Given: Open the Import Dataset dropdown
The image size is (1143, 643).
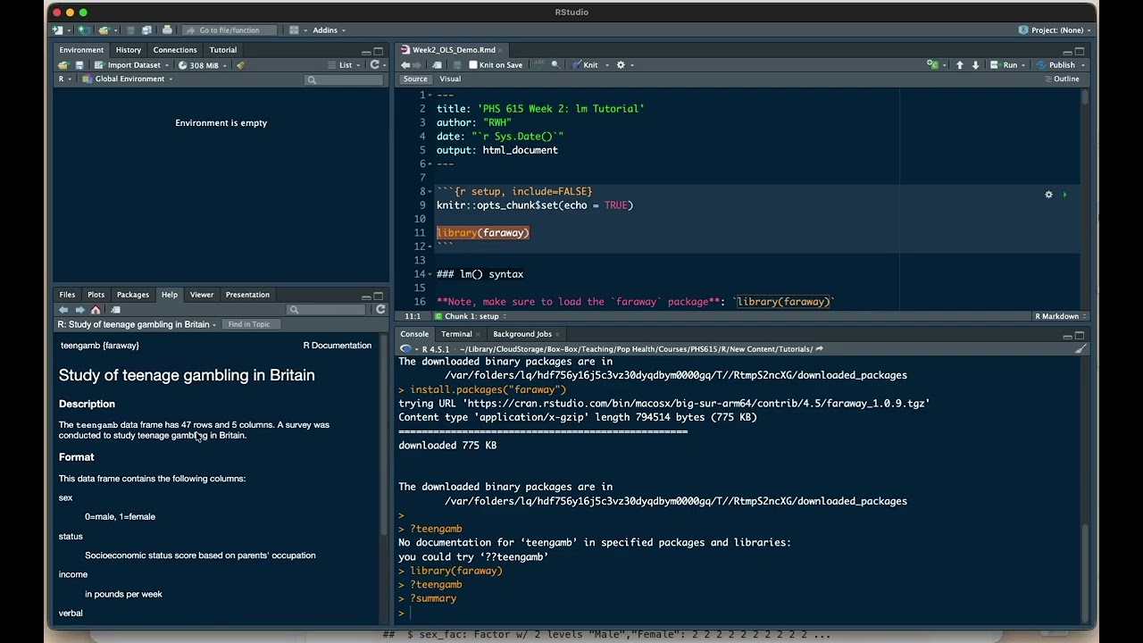Looking at the screenshot, I should [133, 65].
